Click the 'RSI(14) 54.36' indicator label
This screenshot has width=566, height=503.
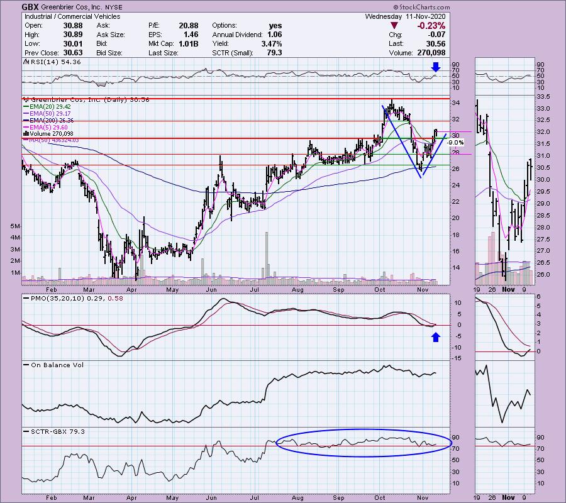click(55, 62)
